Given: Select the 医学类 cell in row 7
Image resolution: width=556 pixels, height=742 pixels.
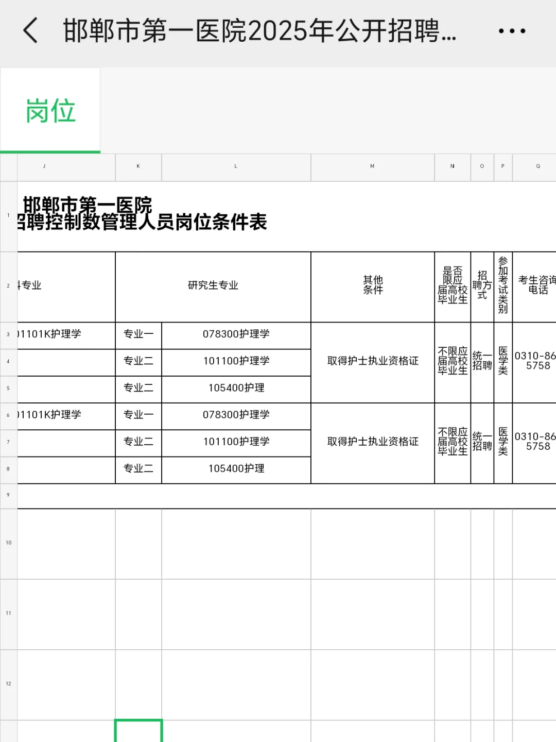Looking at the screenshot, I should [x=502, y=442].
